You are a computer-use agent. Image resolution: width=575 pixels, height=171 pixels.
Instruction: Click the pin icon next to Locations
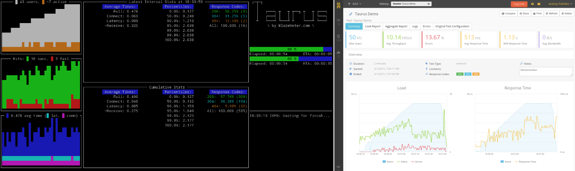tap(427, 68)
